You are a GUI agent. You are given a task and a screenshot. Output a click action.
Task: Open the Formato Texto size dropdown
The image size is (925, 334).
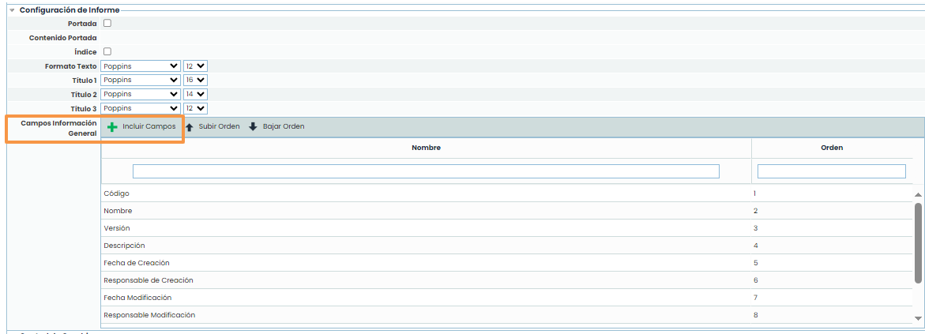point(195,66)
